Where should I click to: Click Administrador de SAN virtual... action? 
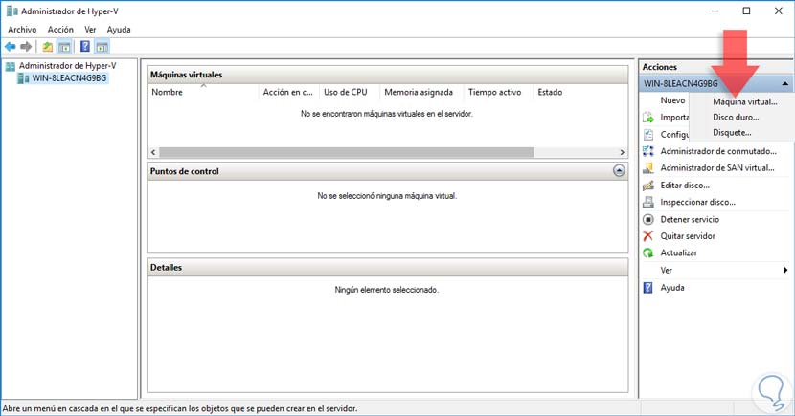click(717, 168)
